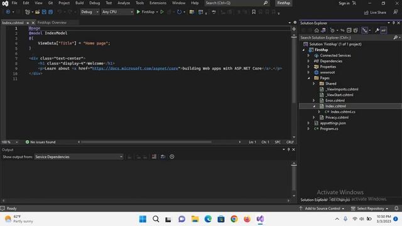Expand the Connected Services node
Image resolution: width=402 pixels, height=226 pixels.
pos(308,56)
